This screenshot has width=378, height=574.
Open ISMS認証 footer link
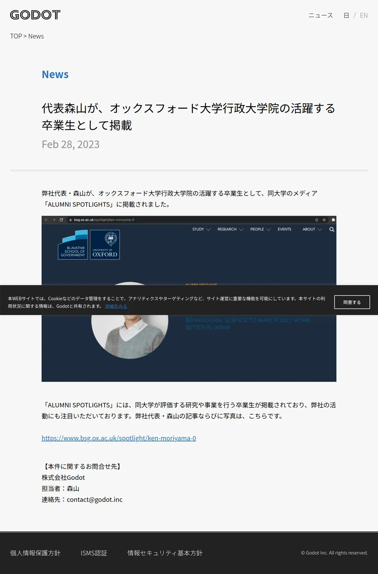(94, 553)
